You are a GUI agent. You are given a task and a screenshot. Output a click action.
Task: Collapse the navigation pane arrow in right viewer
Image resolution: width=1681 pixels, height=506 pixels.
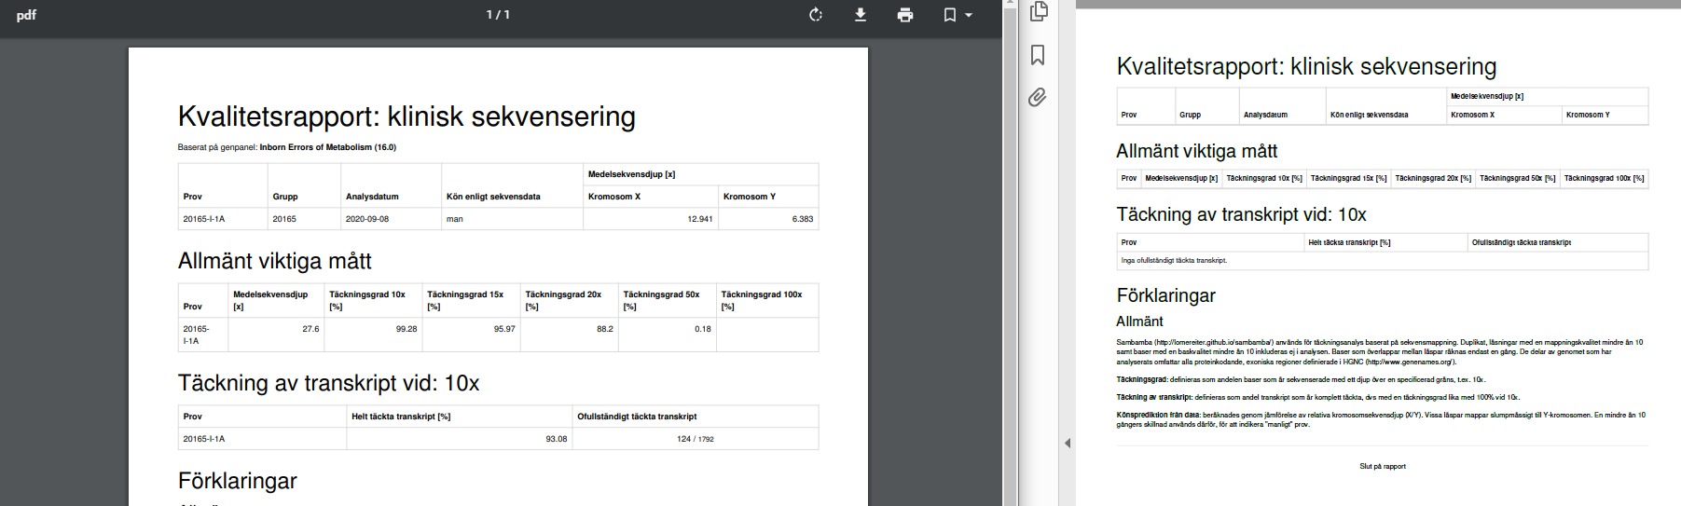pyautogui.click(x=1068, y=444)
